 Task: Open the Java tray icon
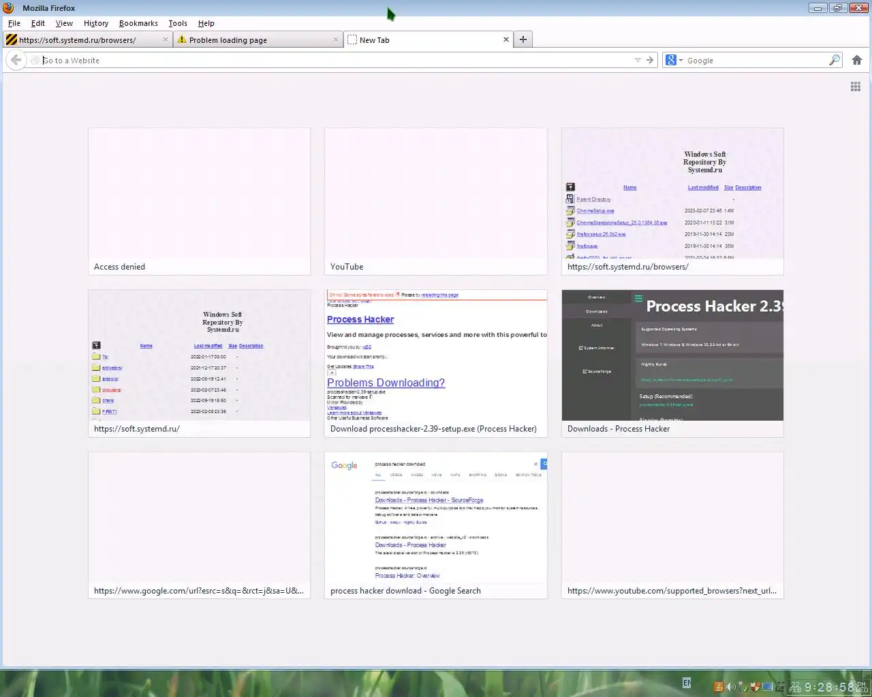click(718, 687)
